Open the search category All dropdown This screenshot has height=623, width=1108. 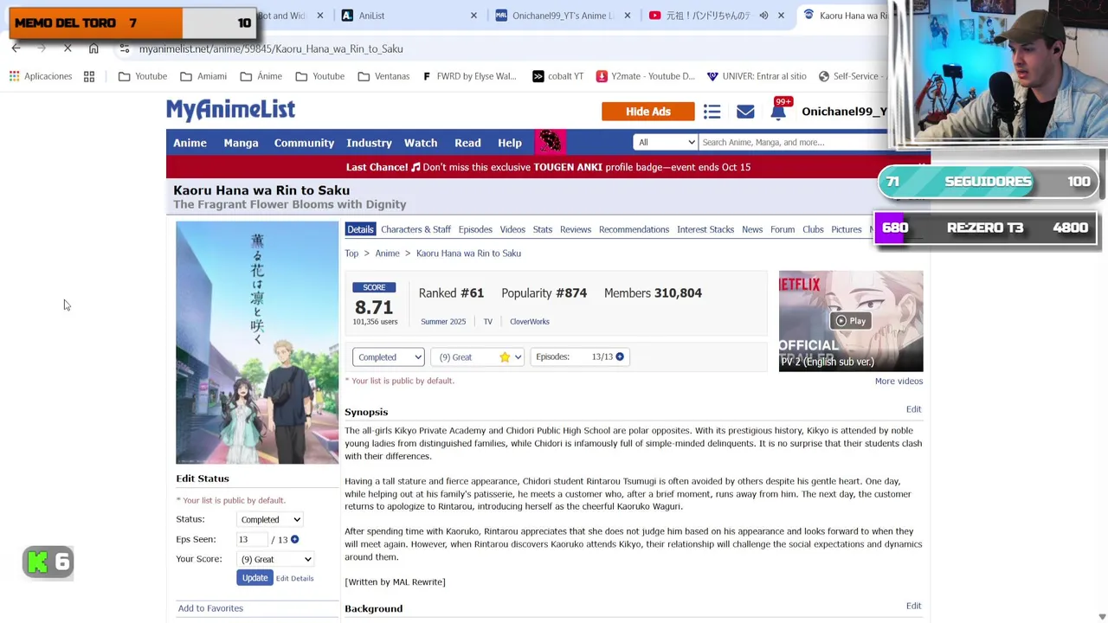pyautogui.click(x=665, y=142)
